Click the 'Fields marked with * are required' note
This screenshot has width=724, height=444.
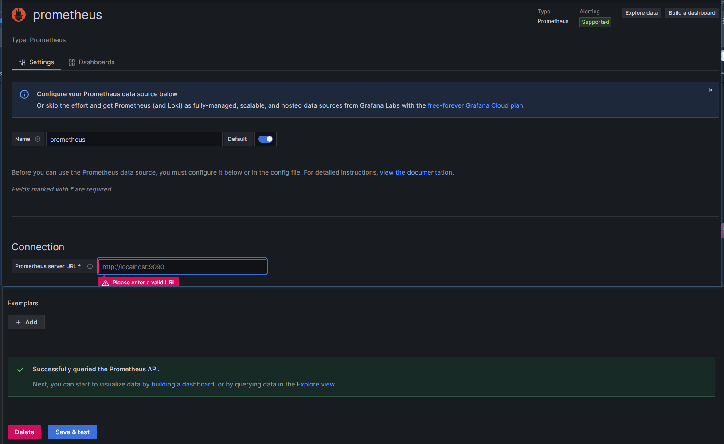coord(61,189)
